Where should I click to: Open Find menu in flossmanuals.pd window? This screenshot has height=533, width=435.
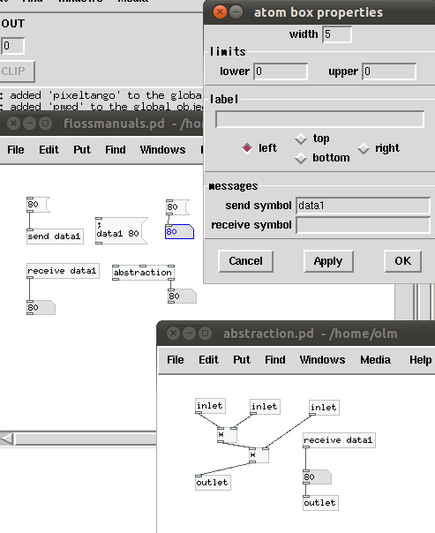[x=116, y=150]
